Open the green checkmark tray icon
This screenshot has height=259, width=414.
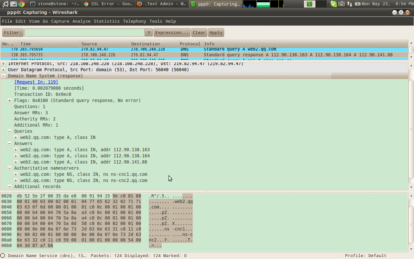[x=333, y=4]
